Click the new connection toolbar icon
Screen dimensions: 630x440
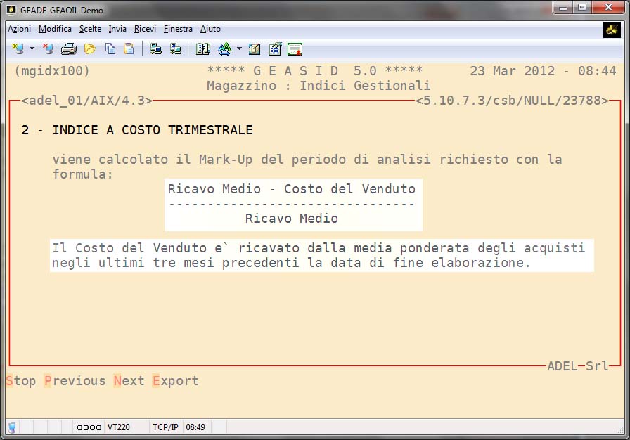point(18,49)
